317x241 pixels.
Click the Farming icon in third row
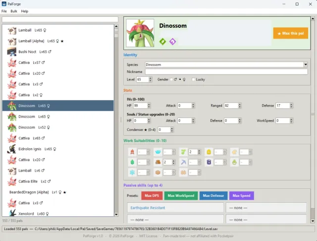tap(183, 173)
